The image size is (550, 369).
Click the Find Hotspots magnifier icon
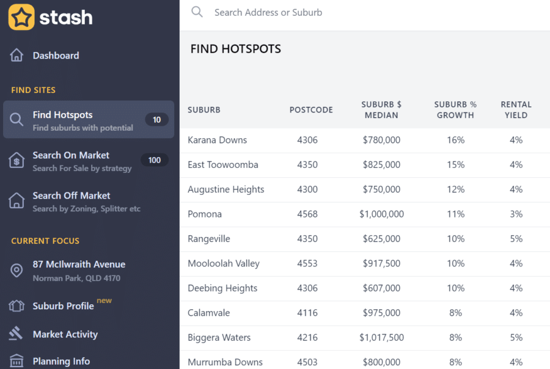(x=16, y=120)
